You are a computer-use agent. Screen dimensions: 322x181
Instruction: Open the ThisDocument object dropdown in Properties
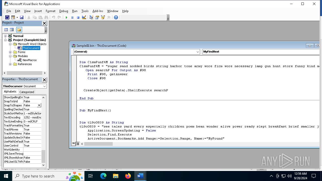(44, 86)
